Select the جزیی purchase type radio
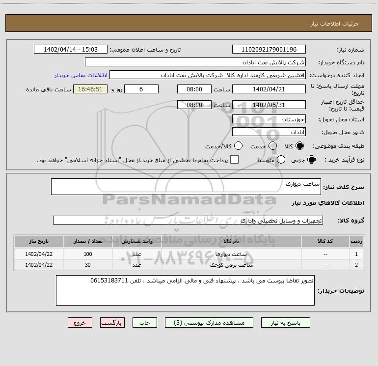Screen dimensions: 378x366 tap(311, 160)
